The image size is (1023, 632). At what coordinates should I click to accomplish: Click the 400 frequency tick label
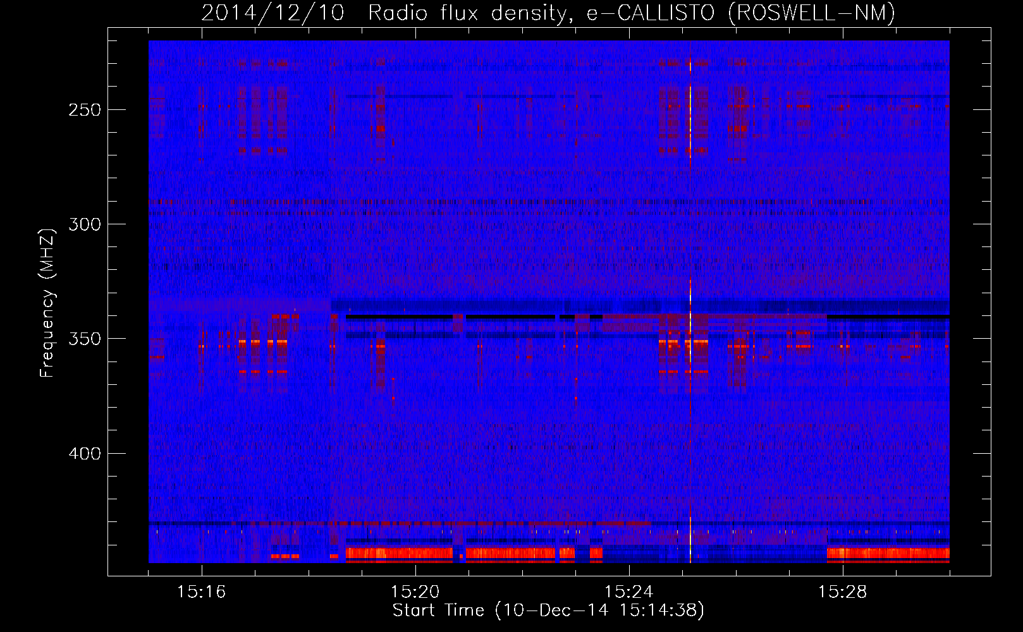tap(85, 454)
